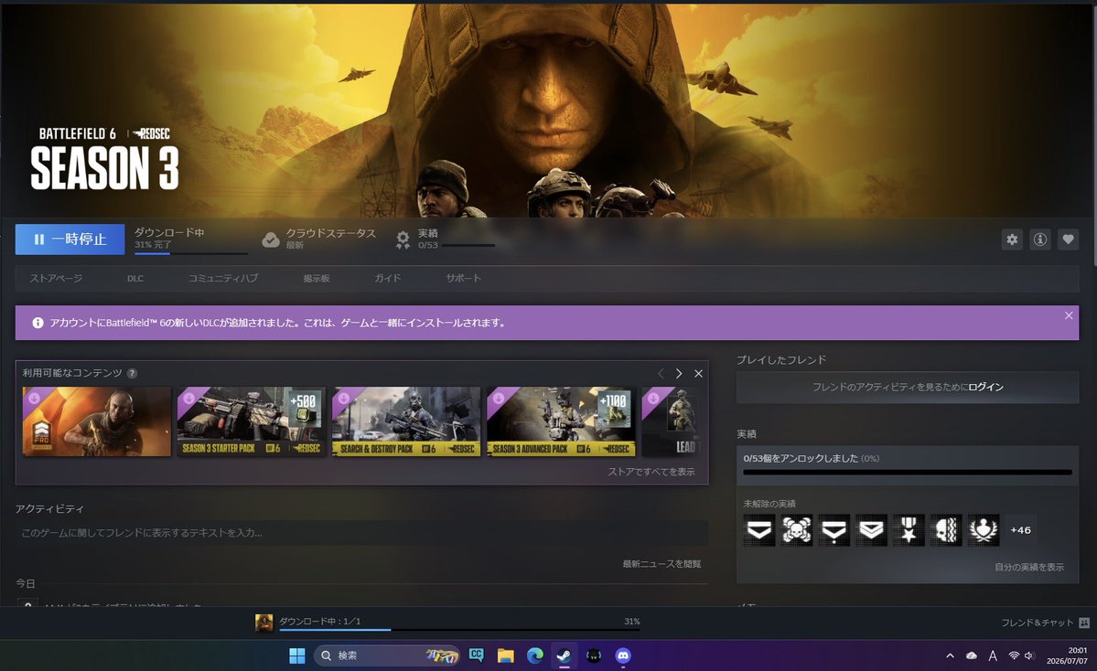Show +46 more locked achievements
This screenshot has width=1097, height=671.
click(x=1021, y=530)
